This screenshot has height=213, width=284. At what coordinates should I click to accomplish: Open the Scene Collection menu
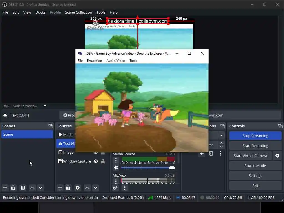tap(78, 12)
